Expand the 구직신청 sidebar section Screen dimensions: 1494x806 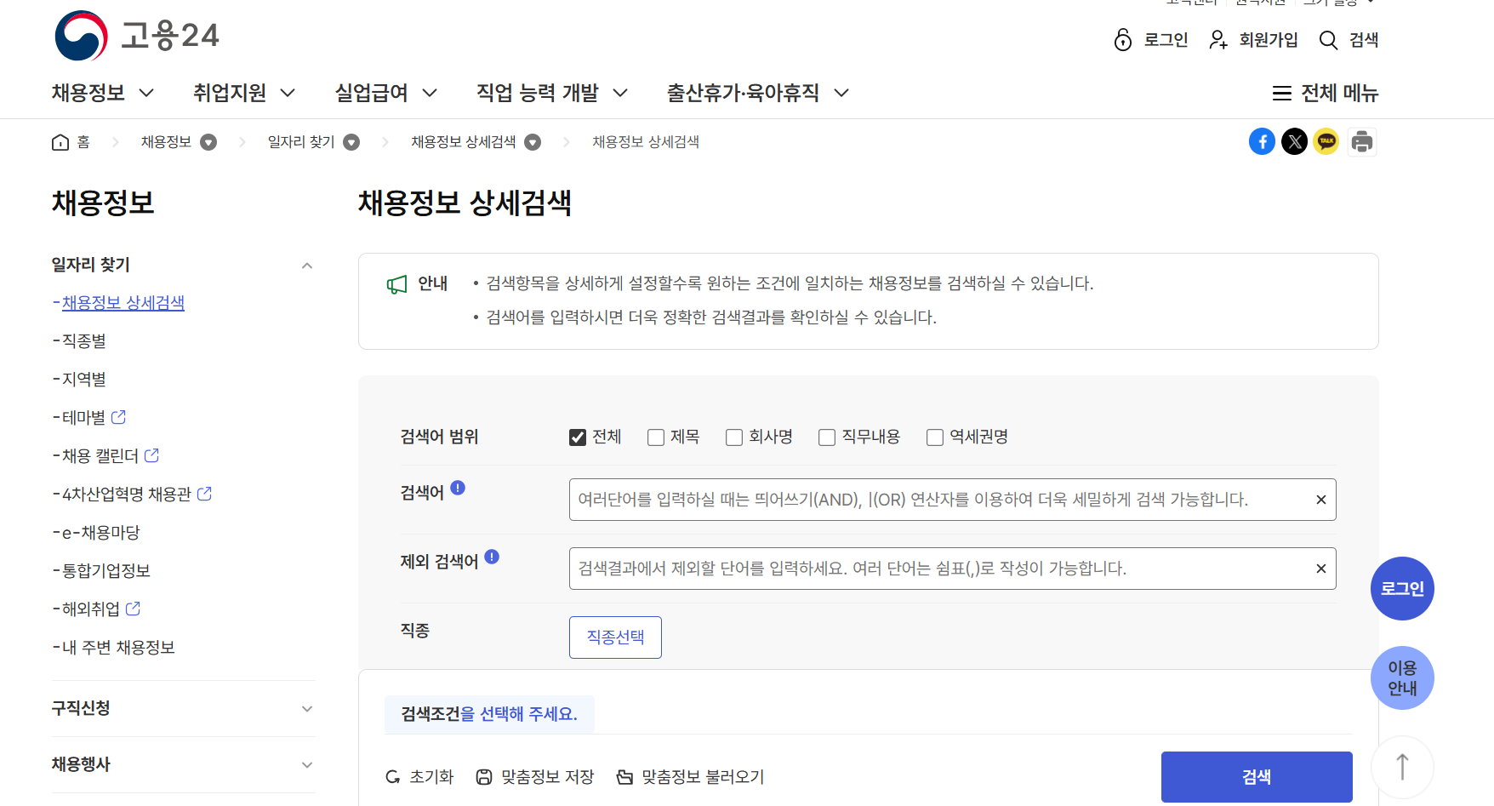click(183, 708)
